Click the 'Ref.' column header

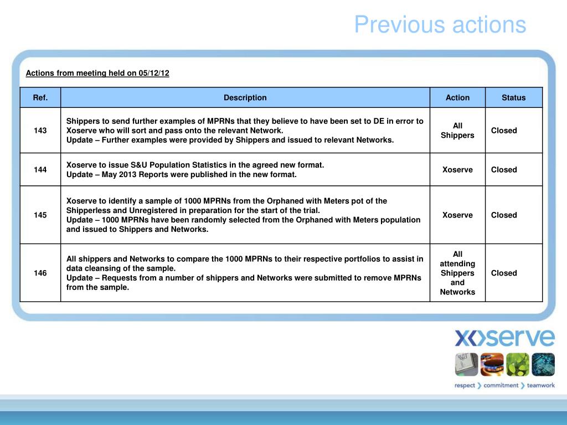point(40,97)
